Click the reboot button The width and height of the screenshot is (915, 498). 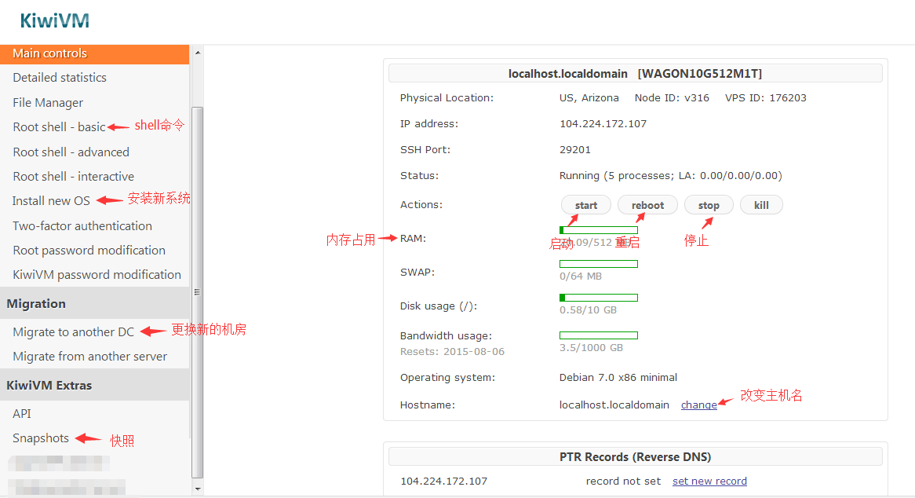[647, 205]
